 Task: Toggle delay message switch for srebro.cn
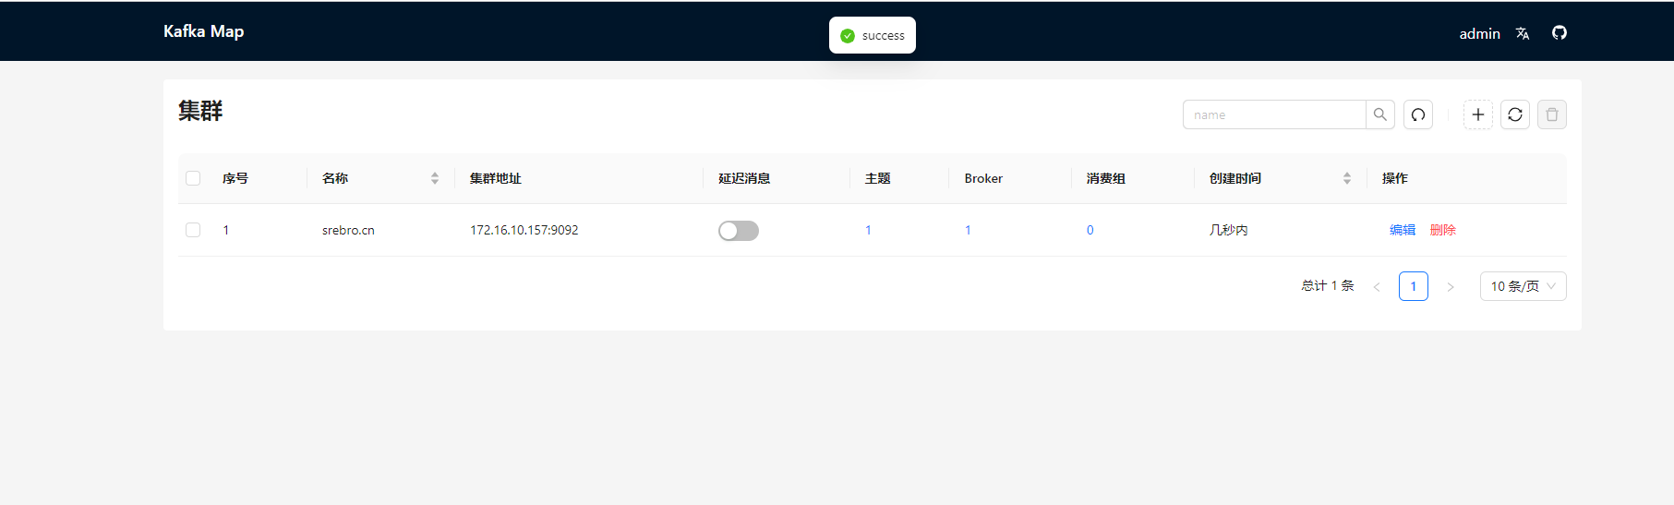(x=738, y=231)
